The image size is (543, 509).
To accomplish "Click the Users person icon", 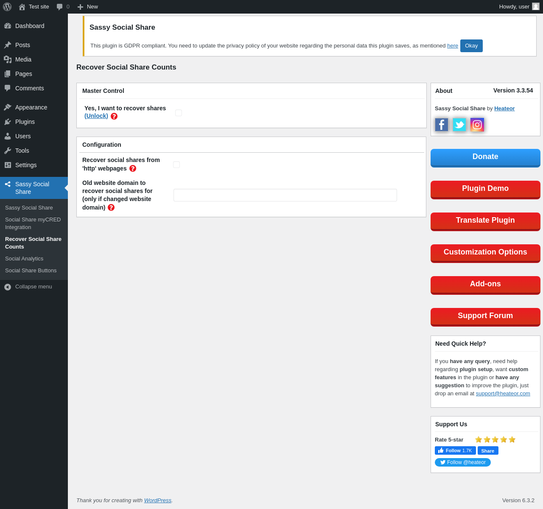I will pos(8,136).
